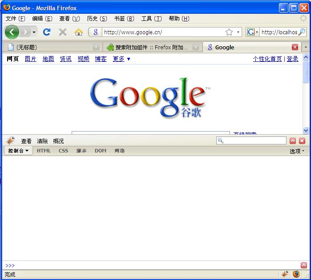Open the 视频 video link
Viewport: 311px width, 280px height.
click(83, 59)
